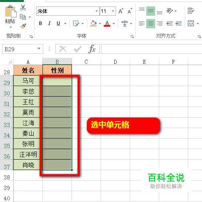The width and height of the screenshot is (202, 202).
Task: Click the Cut scissors icon
Action: coord(23,8)
